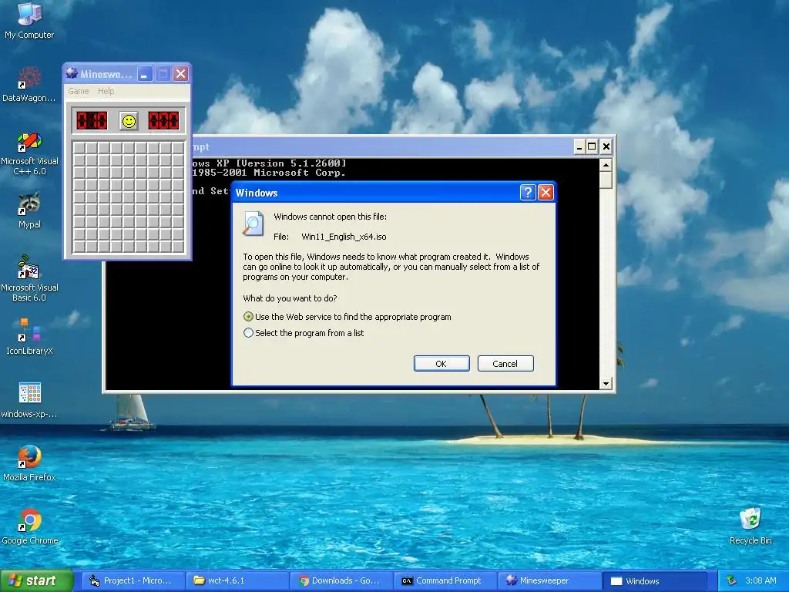Screen dimensions: 789x592
Task: Click the Win11_English_x64.iso file name text
Action: 344,237
